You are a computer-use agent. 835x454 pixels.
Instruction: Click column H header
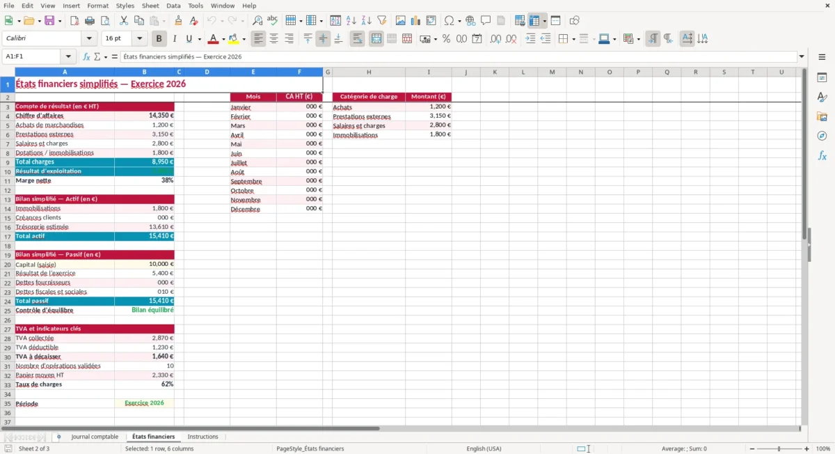coord(369,72)
